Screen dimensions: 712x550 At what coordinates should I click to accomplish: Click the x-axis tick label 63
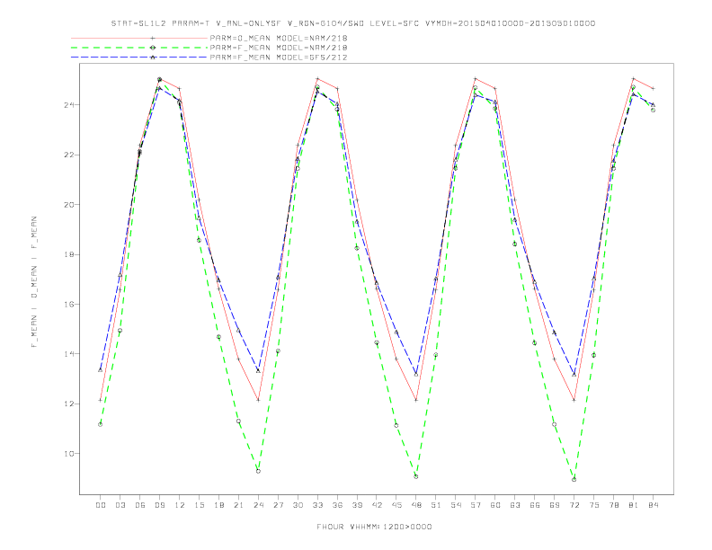pos(515,505)
